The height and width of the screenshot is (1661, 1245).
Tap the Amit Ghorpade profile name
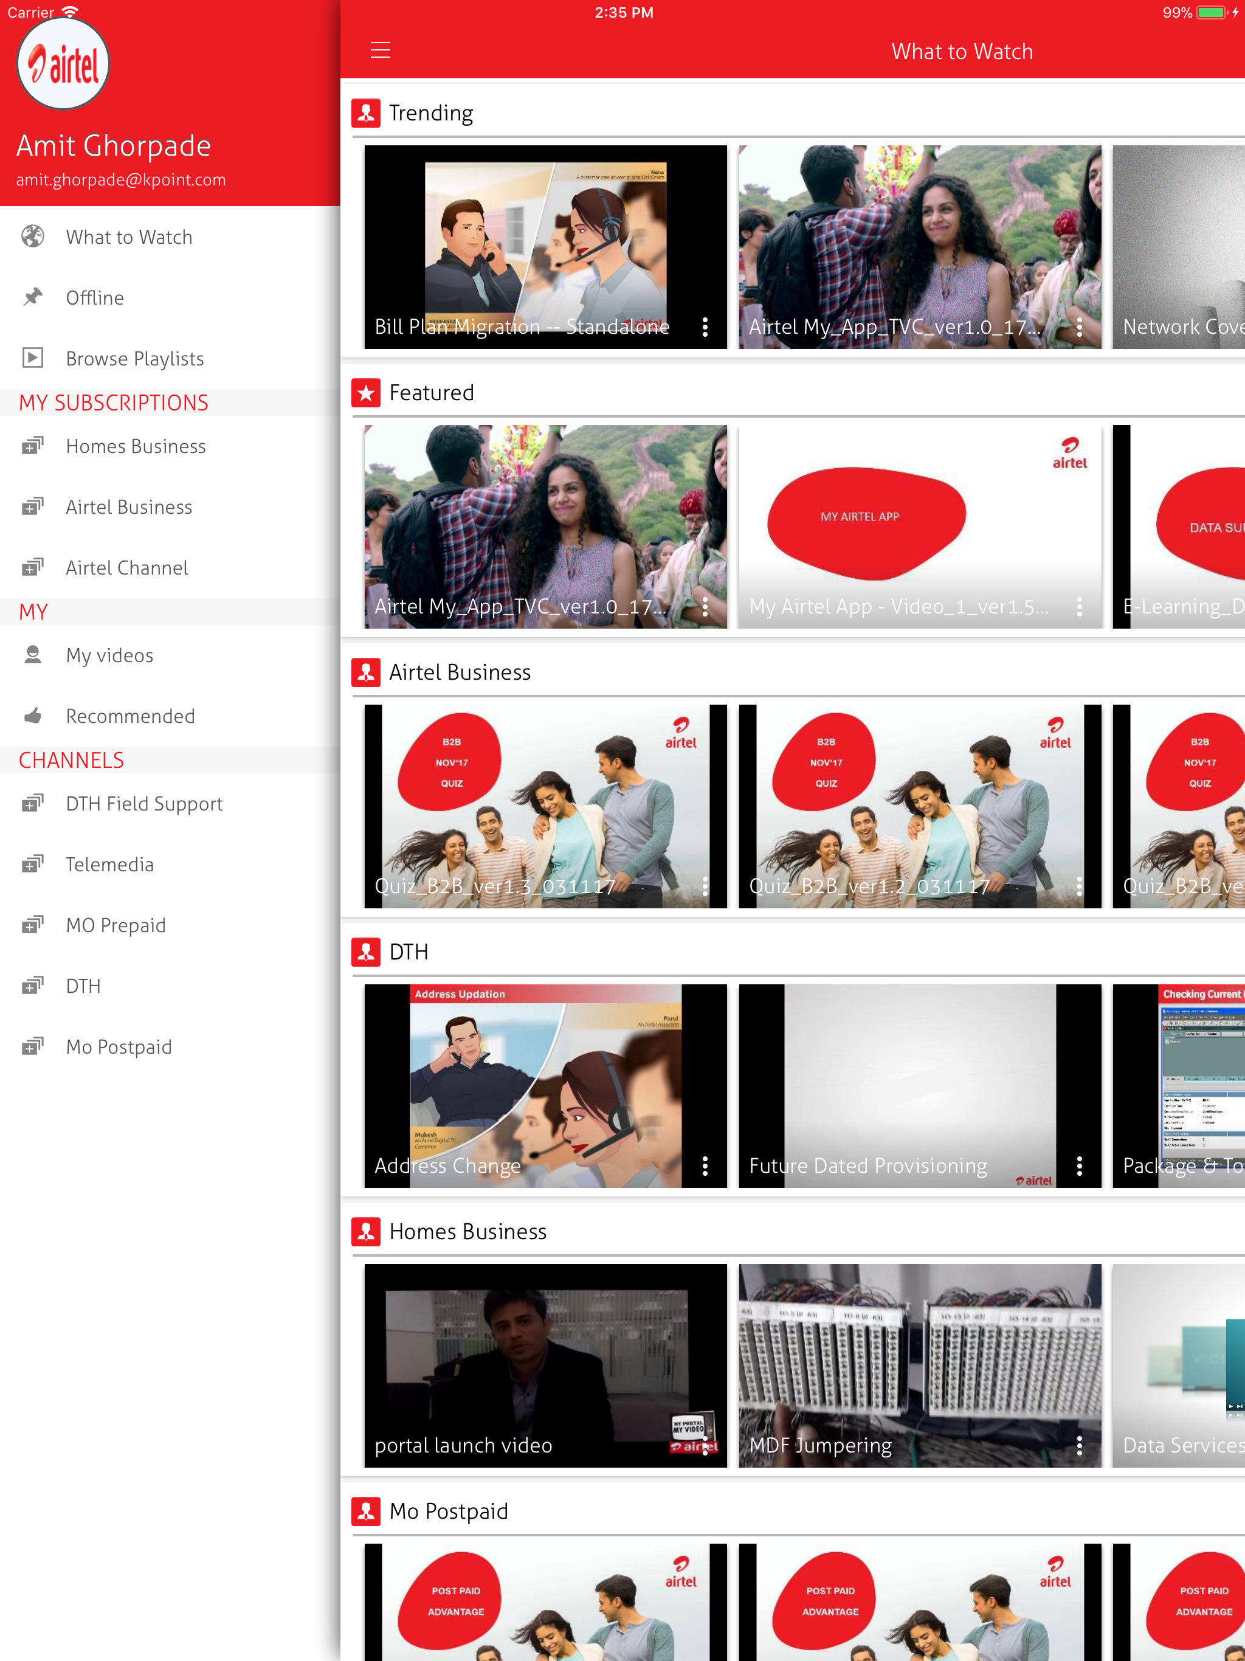114,146
